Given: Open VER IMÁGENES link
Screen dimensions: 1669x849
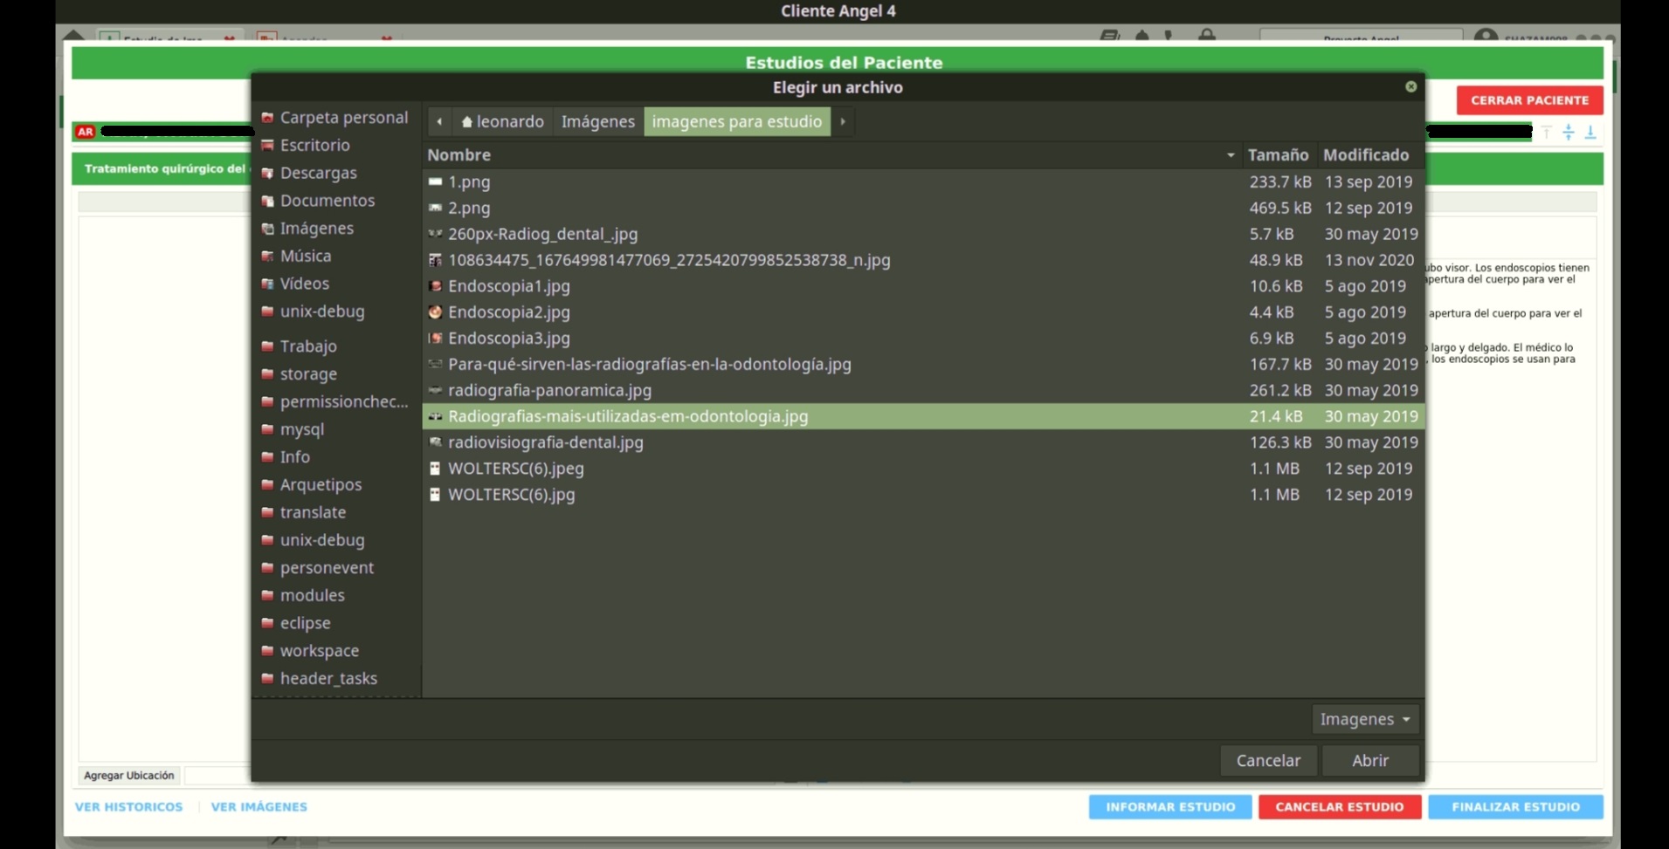Looking at the screenshot, I should coord(259,807).
